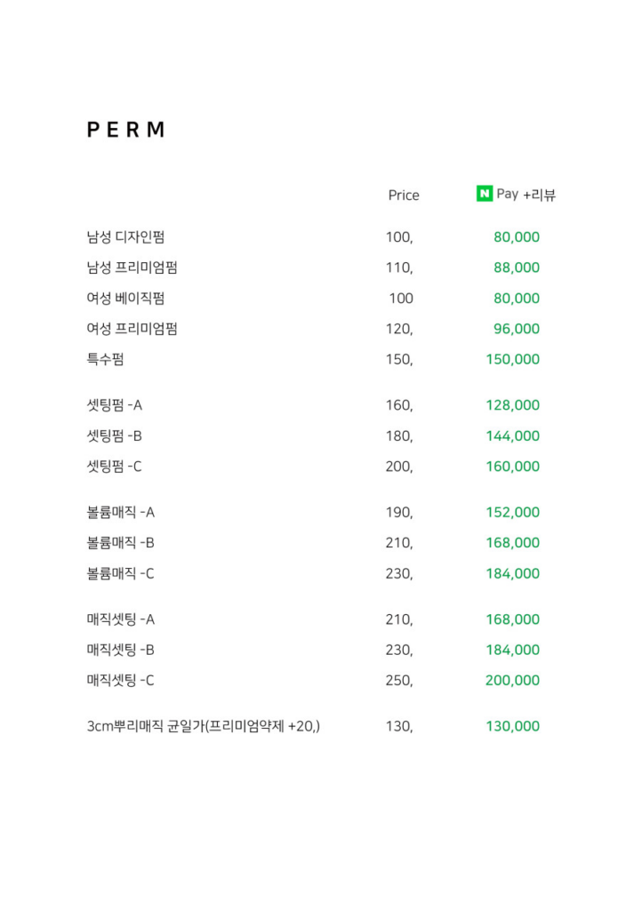Click the green 88,000 discounted price
The width and height of the screenshot is (642, 910).
point(517,267)
